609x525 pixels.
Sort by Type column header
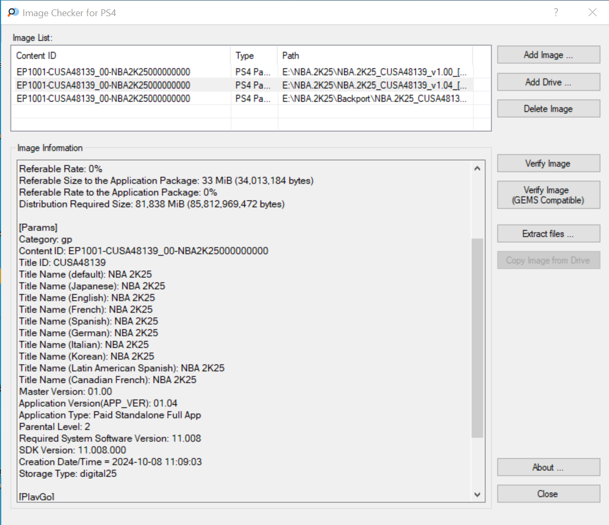point(254,56)
